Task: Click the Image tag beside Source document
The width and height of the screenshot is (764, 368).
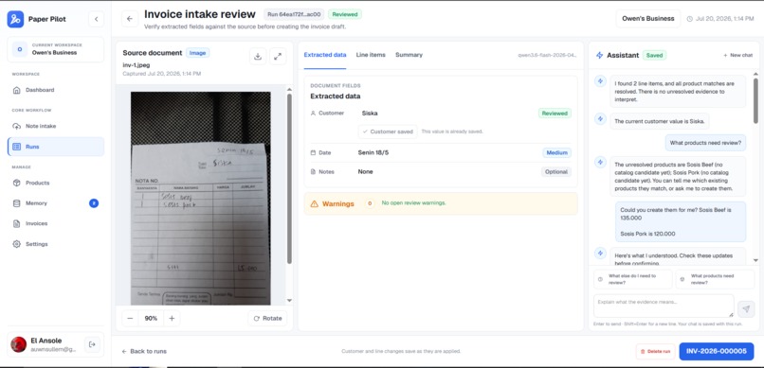Action: pos(197,52)
